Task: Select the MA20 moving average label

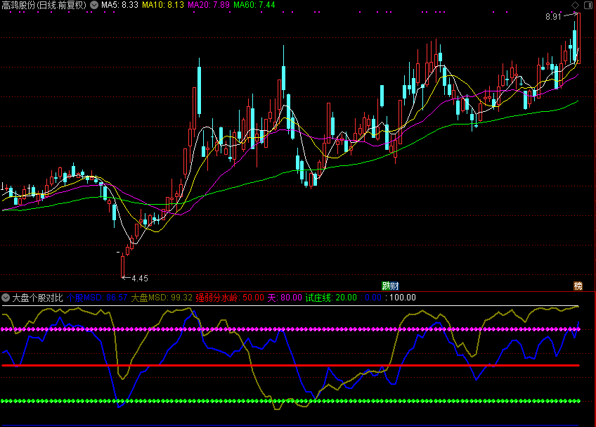Action: click(208, 5)
